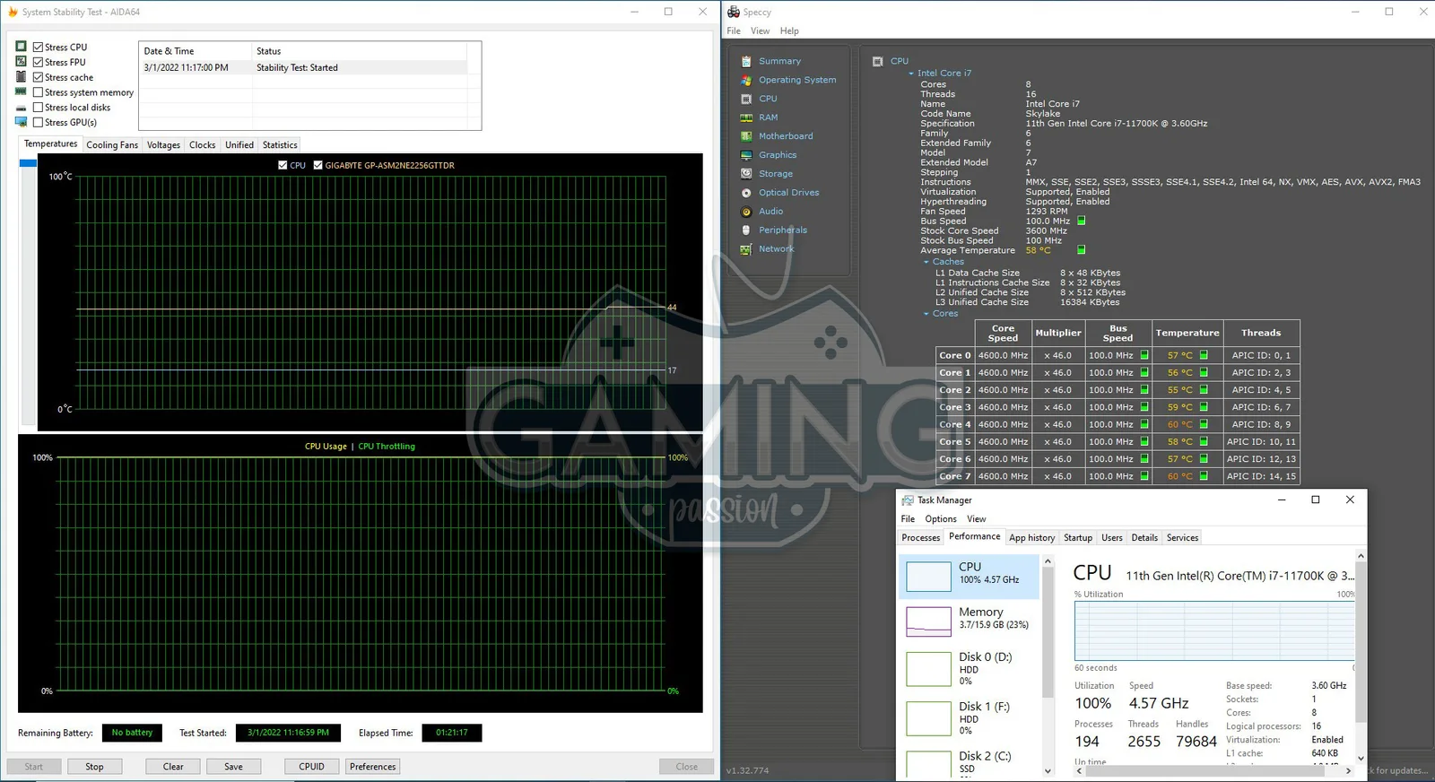The width and height of the screenshot is (1435, 782).
Task: Click the Stress FPU icon in AIDA64
Action: click(22, 62)
